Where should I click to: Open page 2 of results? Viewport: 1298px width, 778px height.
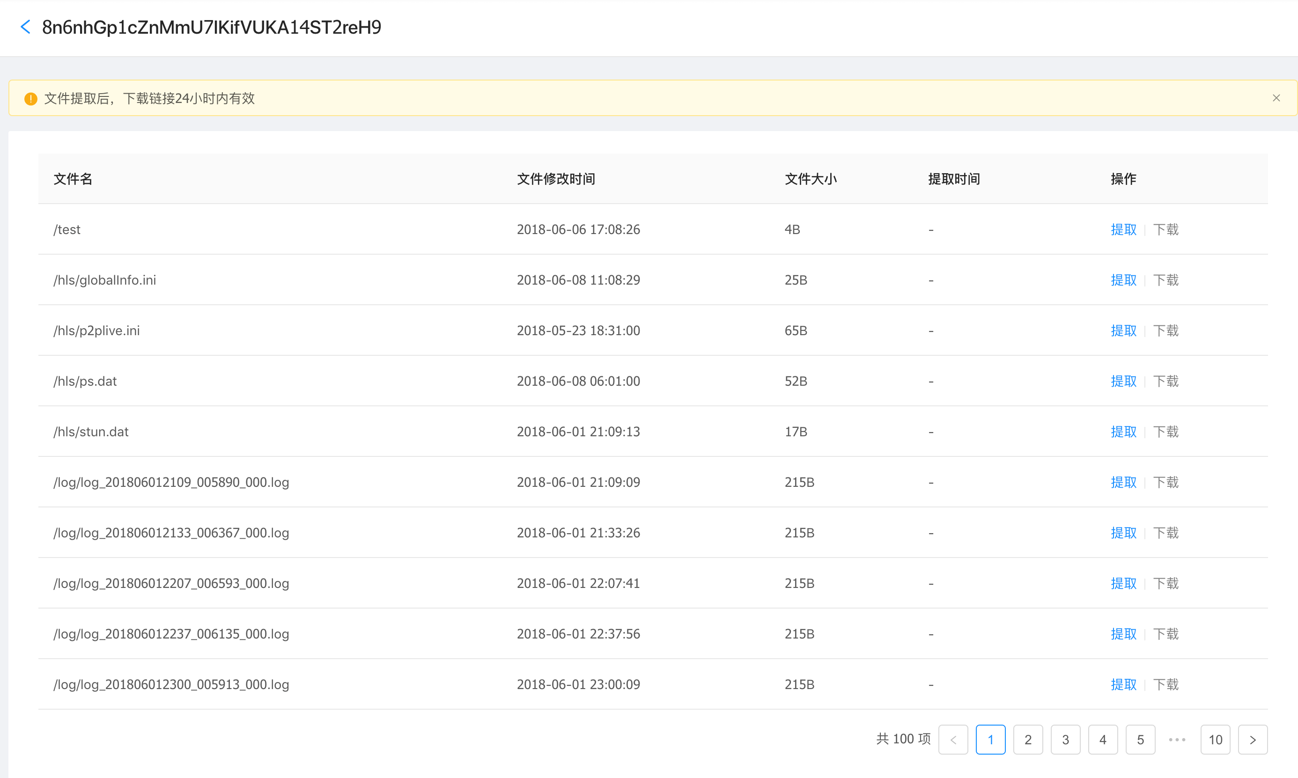[x=1028, y=740]
